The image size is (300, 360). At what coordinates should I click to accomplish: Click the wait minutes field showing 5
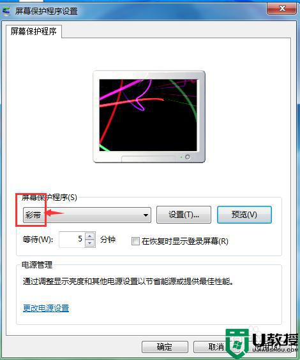point(72,239)
